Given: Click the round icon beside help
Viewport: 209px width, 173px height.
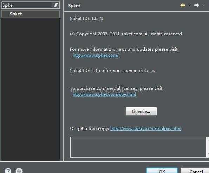Looking at the screenshot, I should click(x=19, y=171).
